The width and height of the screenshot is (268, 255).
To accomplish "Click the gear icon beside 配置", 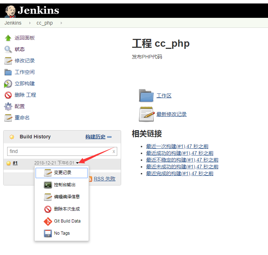I will (x=8, y=106).
